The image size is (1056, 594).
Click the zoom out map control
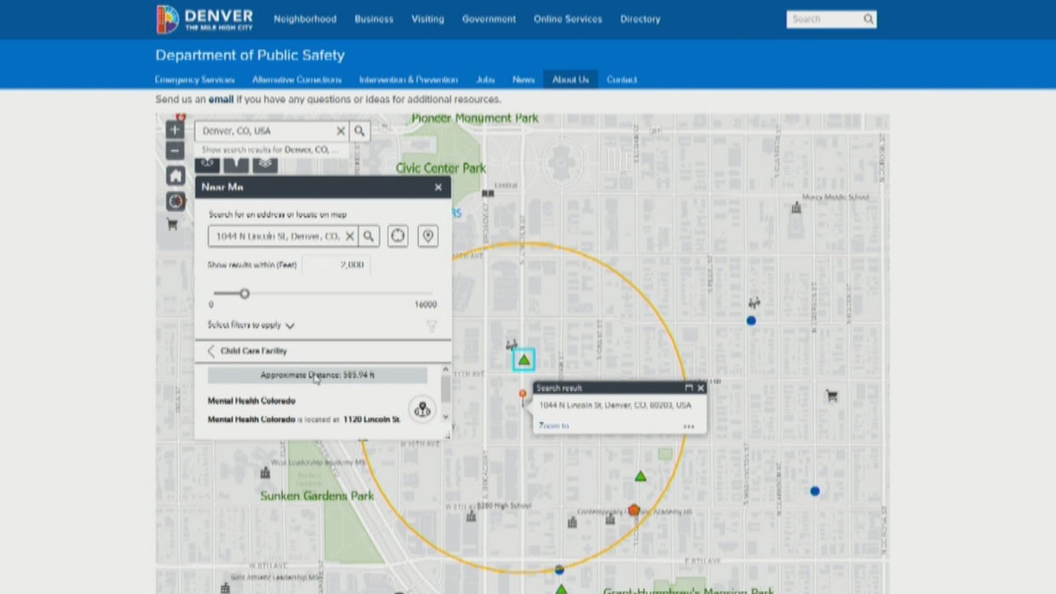[174, 150]
